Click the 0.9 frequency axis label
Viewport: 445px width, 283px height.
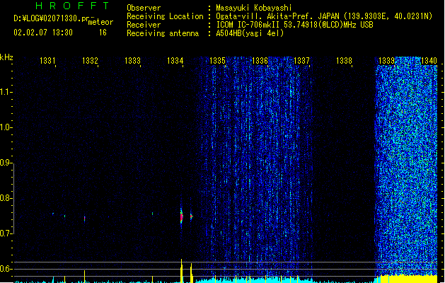[x=6, y=163]
